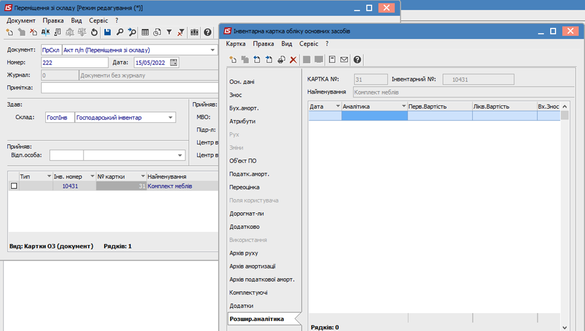The width and height of the screenshot is (585, 331).
Task: Click the Номер field containing 222
Action: [x=75, y=63]
